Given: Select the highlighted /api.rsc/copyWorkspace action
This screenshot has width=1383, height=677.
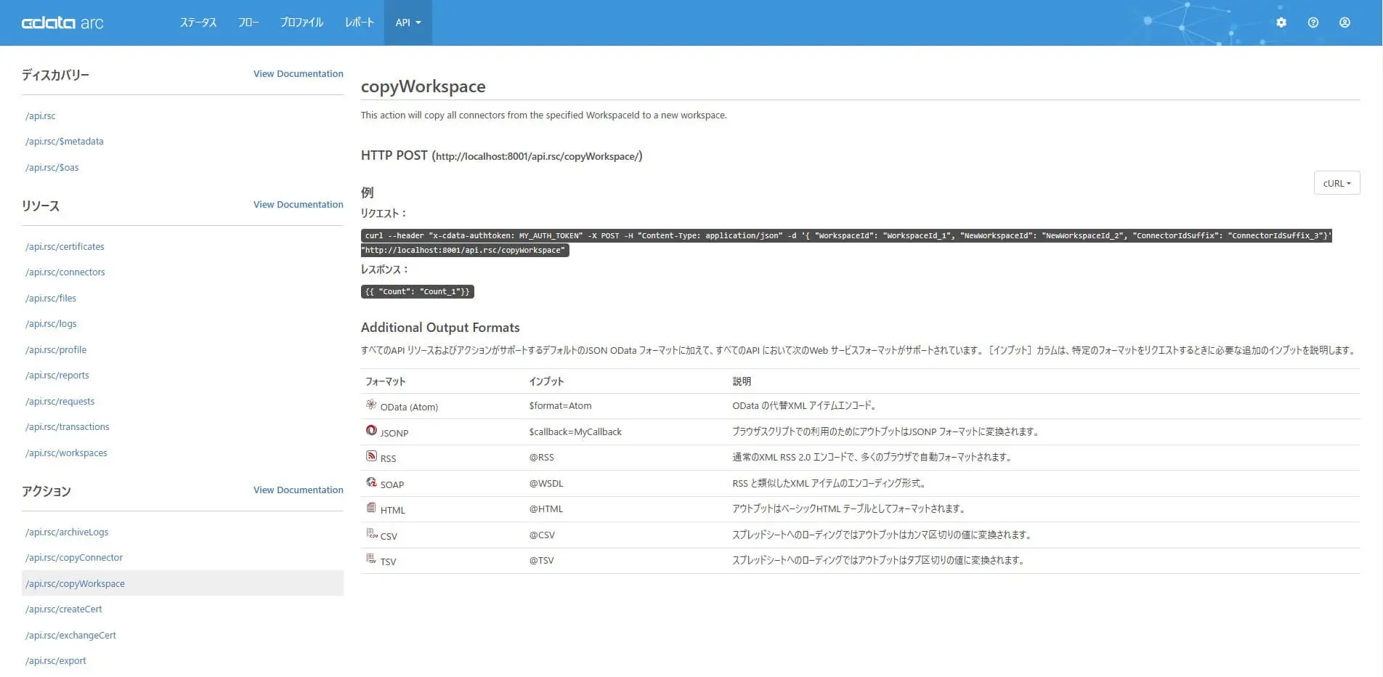Looking at the screenshot, I should coord(183,583).
